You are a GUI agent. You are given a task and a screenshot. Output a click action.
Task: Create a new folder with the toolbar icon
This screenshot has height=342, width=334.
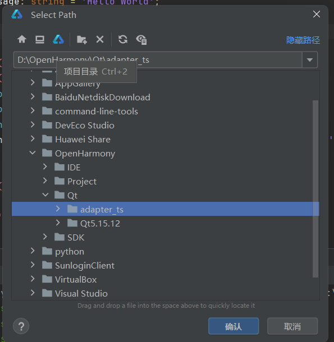click(x=82, y=40)
